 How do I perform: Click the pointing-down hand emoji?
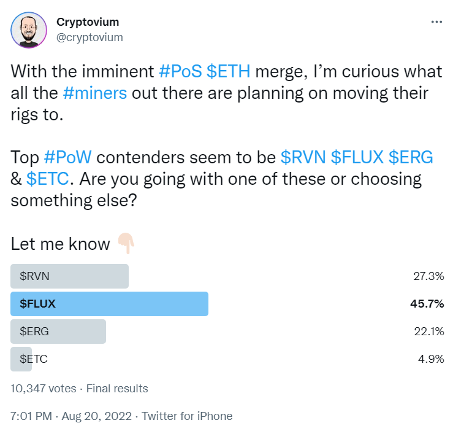[x=125, y=244]
